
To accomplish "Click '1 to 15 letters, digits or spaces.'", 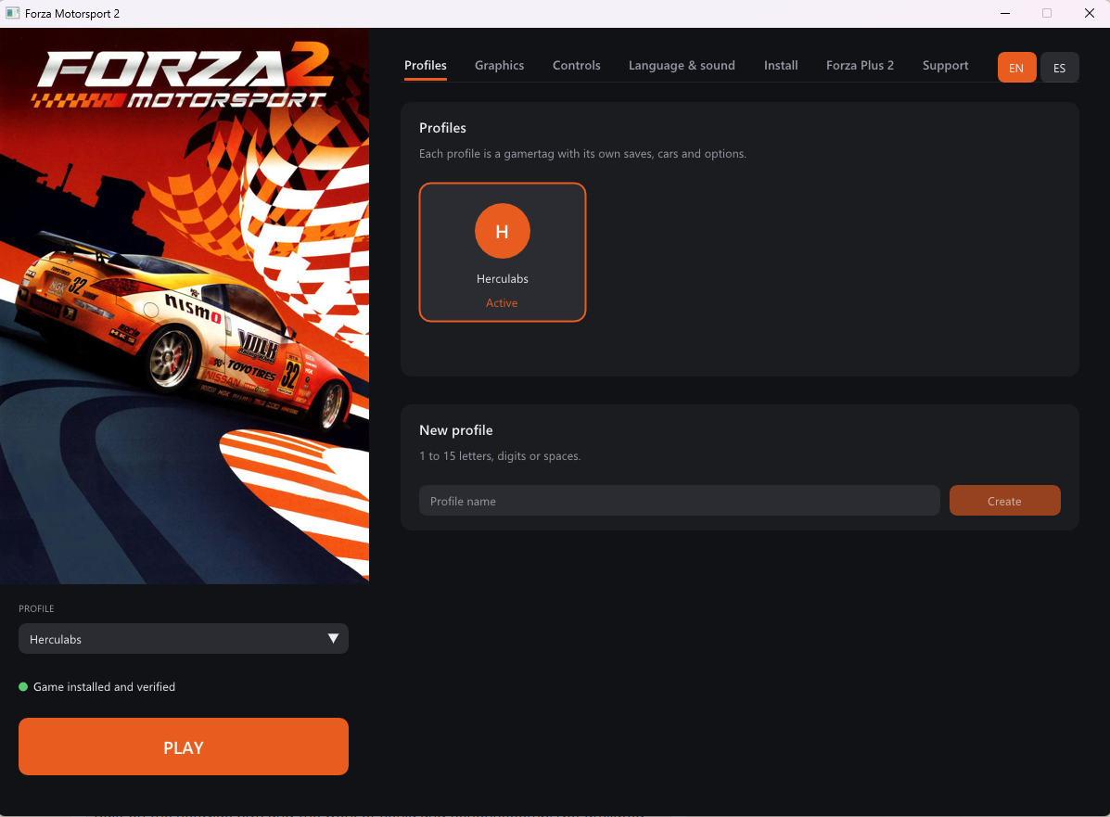I will click(500, 456).
